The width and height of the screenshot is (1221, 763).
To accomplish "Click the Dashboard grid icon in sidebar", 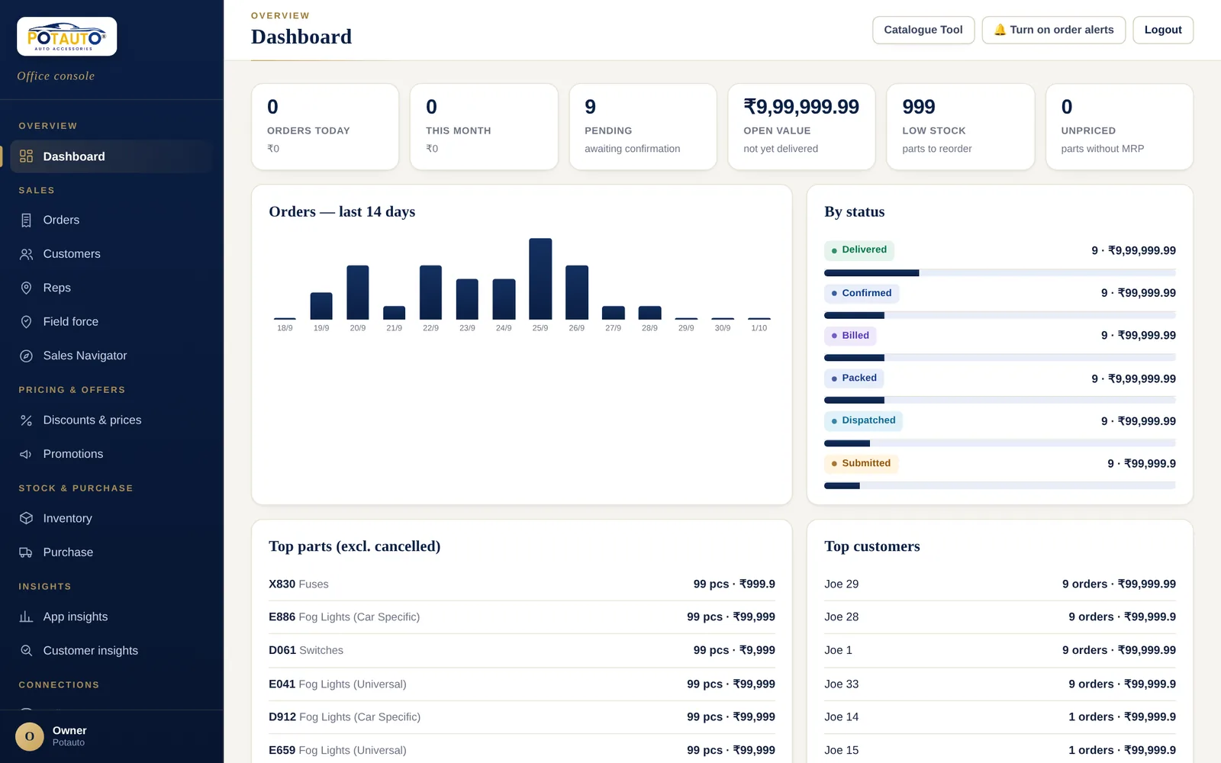I will pyautogui.click(x=26, y=156).
